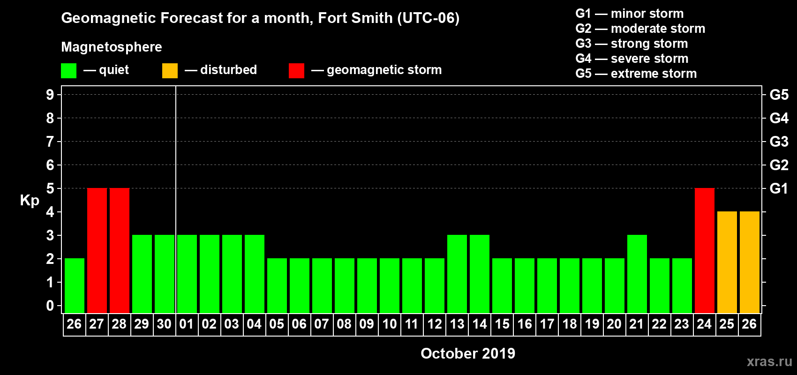Click the green bar for day 10
The image size is (797, 375).
[390, 286]
